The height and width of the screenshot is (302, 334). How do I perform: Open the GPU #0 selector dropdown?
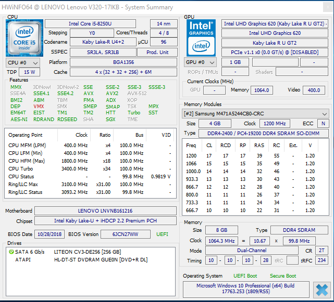pyautogui.click(x=200, y=62)
